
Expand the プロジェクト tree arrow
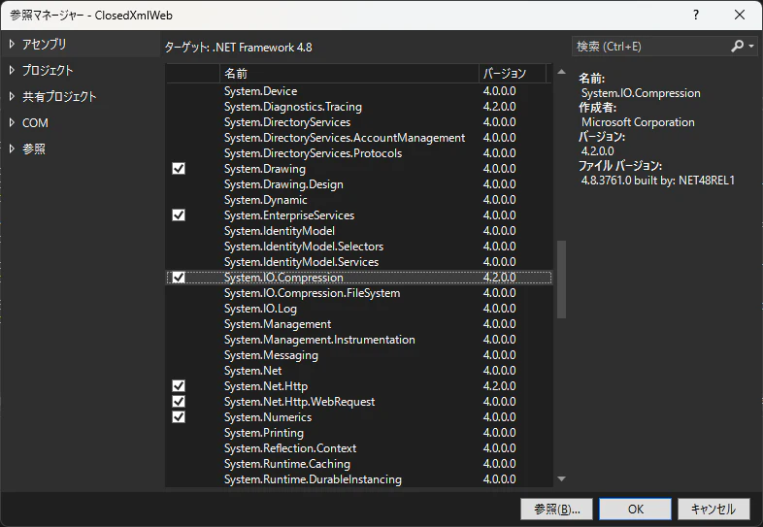click(12, 71)
